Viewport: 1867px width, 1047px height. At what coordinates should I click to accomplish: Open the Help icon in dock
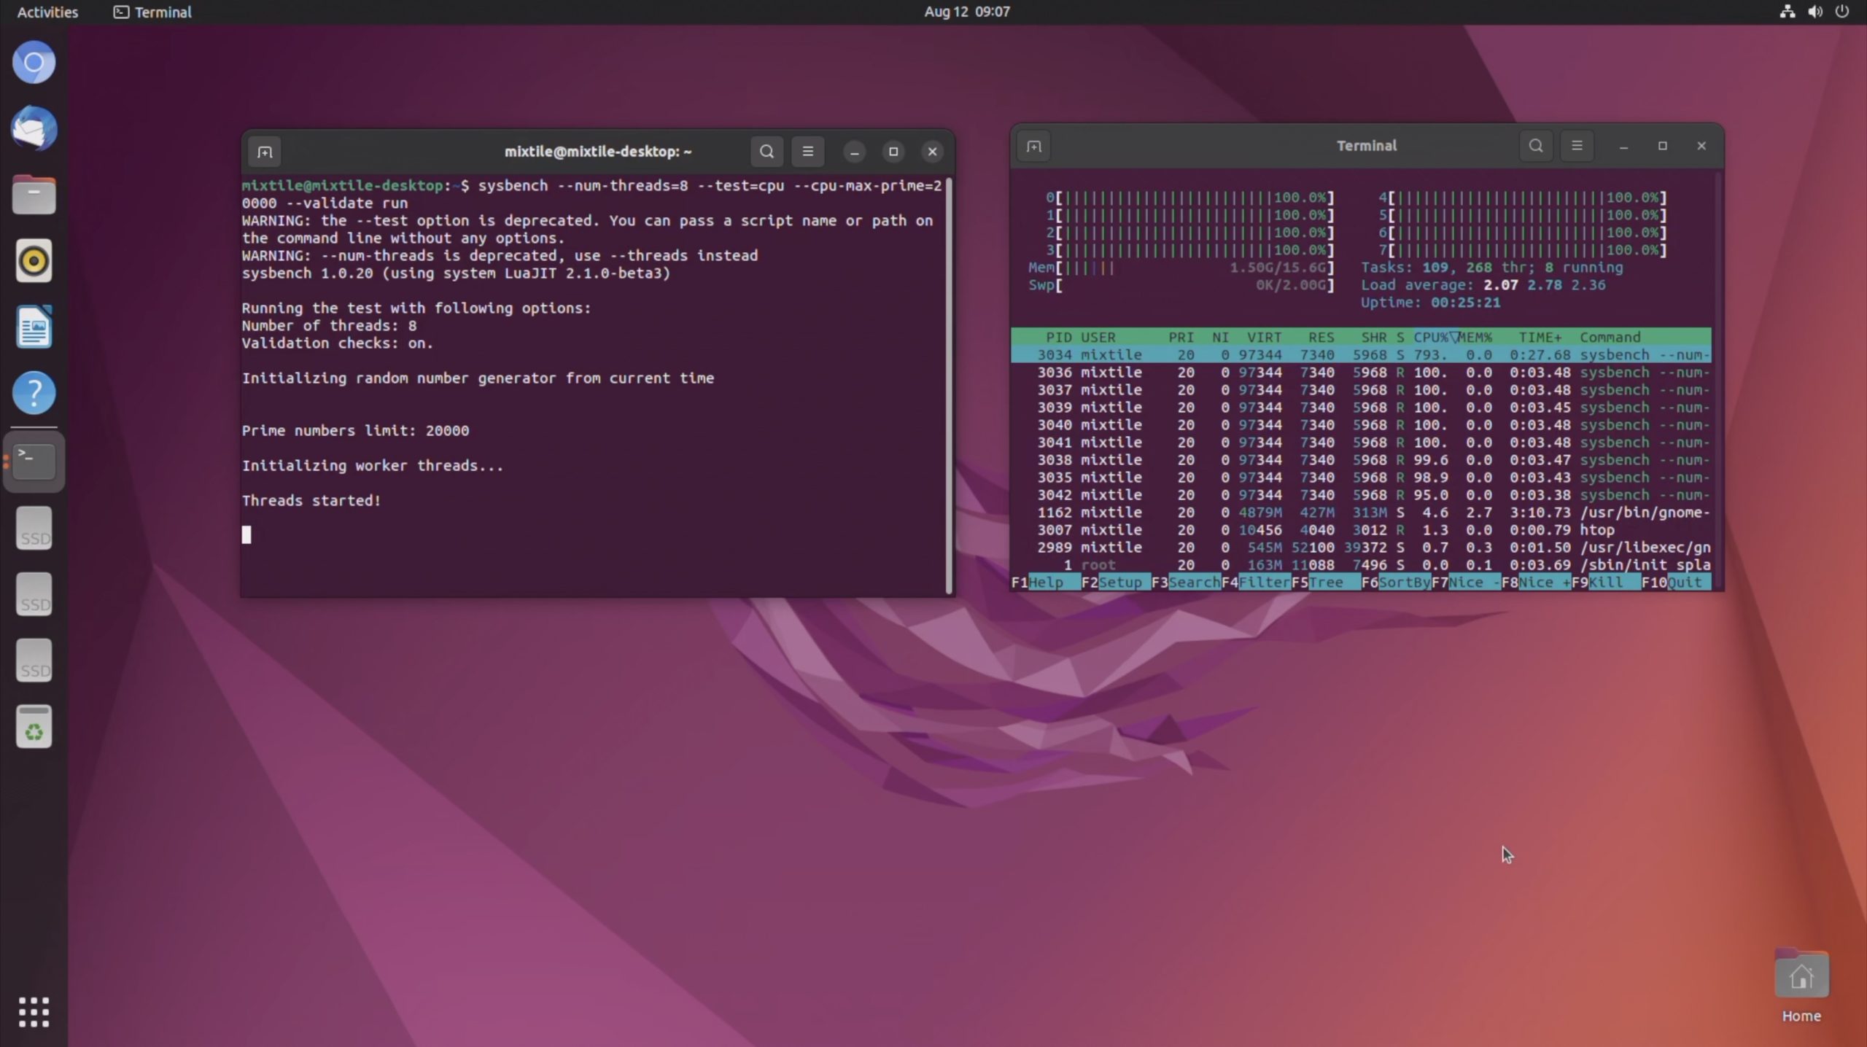[34, 393]
